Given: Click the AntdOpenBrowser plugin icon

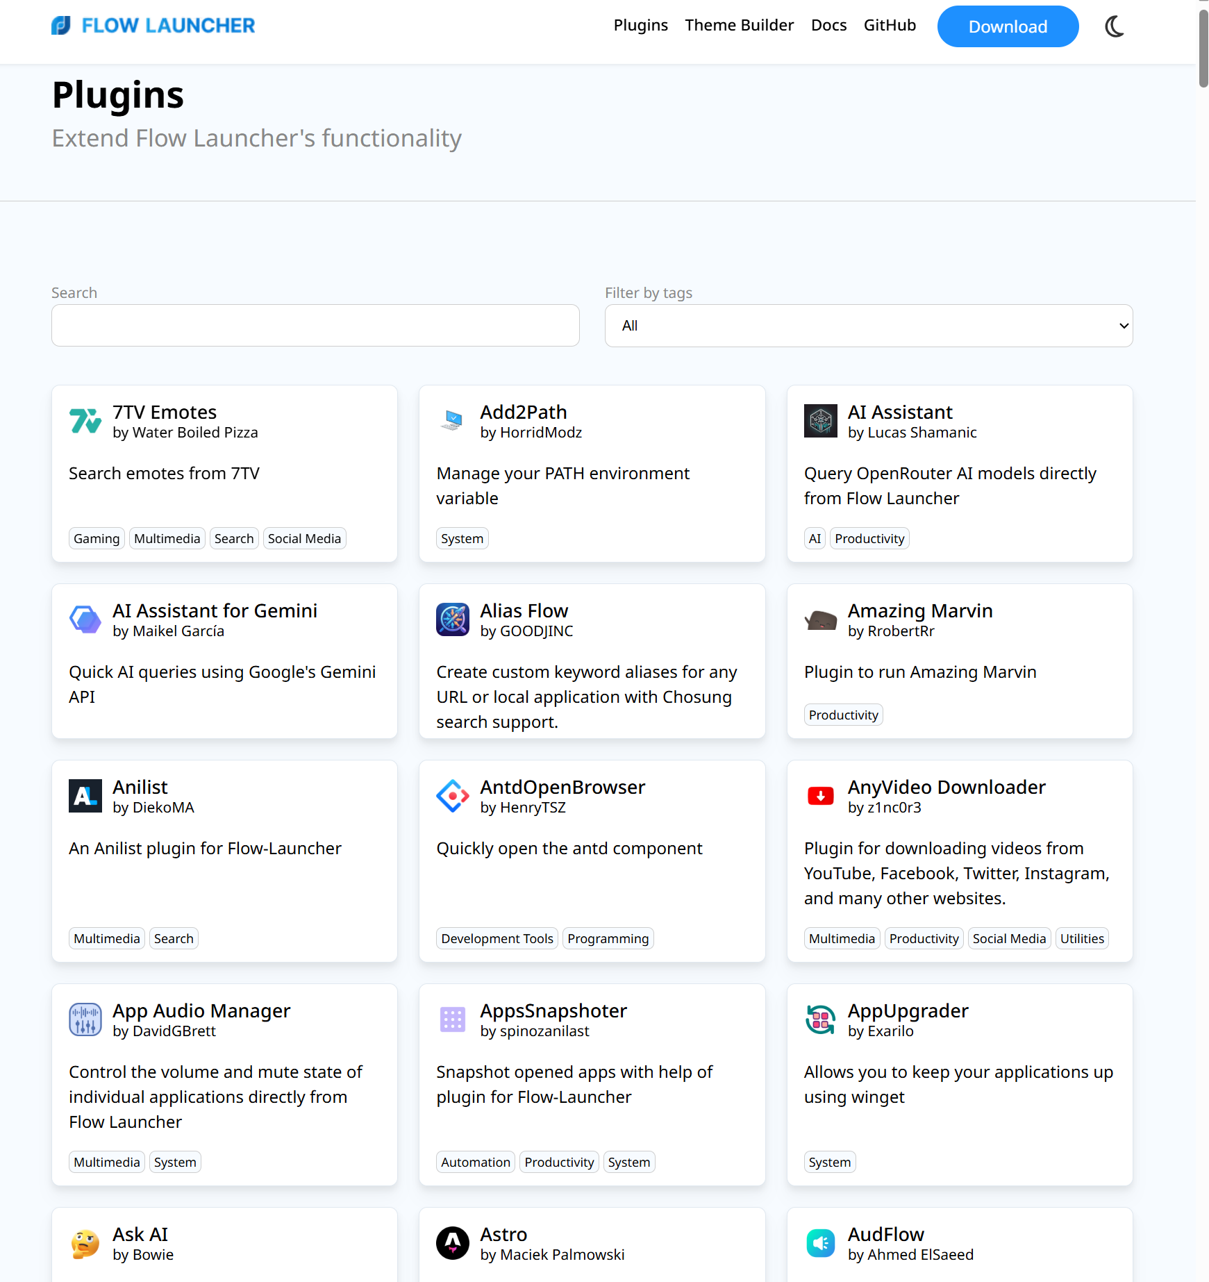Looking at the screenshot, I should click(453, 796).
